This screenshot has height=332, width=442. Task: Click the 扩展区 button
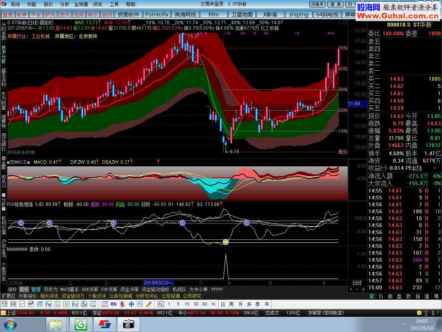[9, 296]
